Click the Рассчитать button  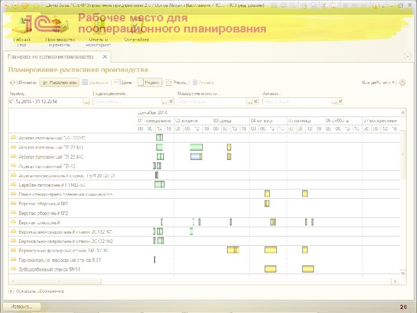60,82
